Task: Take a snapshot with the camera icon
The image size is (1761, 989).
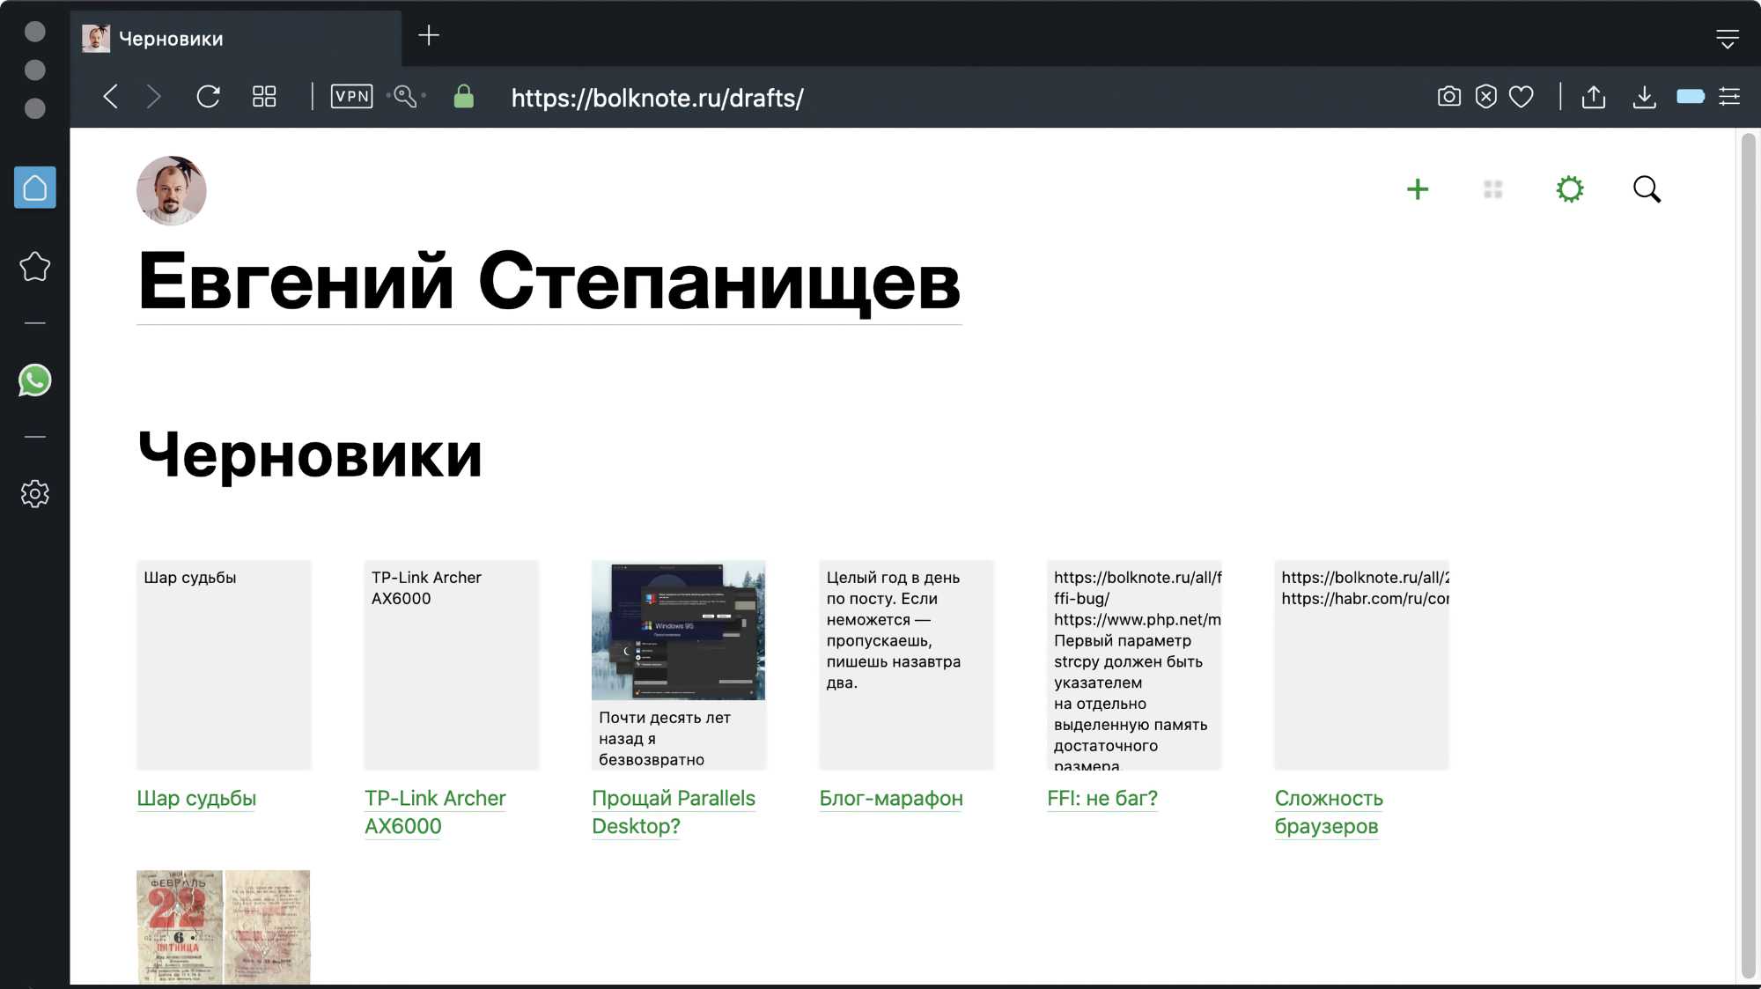Action: click(1448, 96)
